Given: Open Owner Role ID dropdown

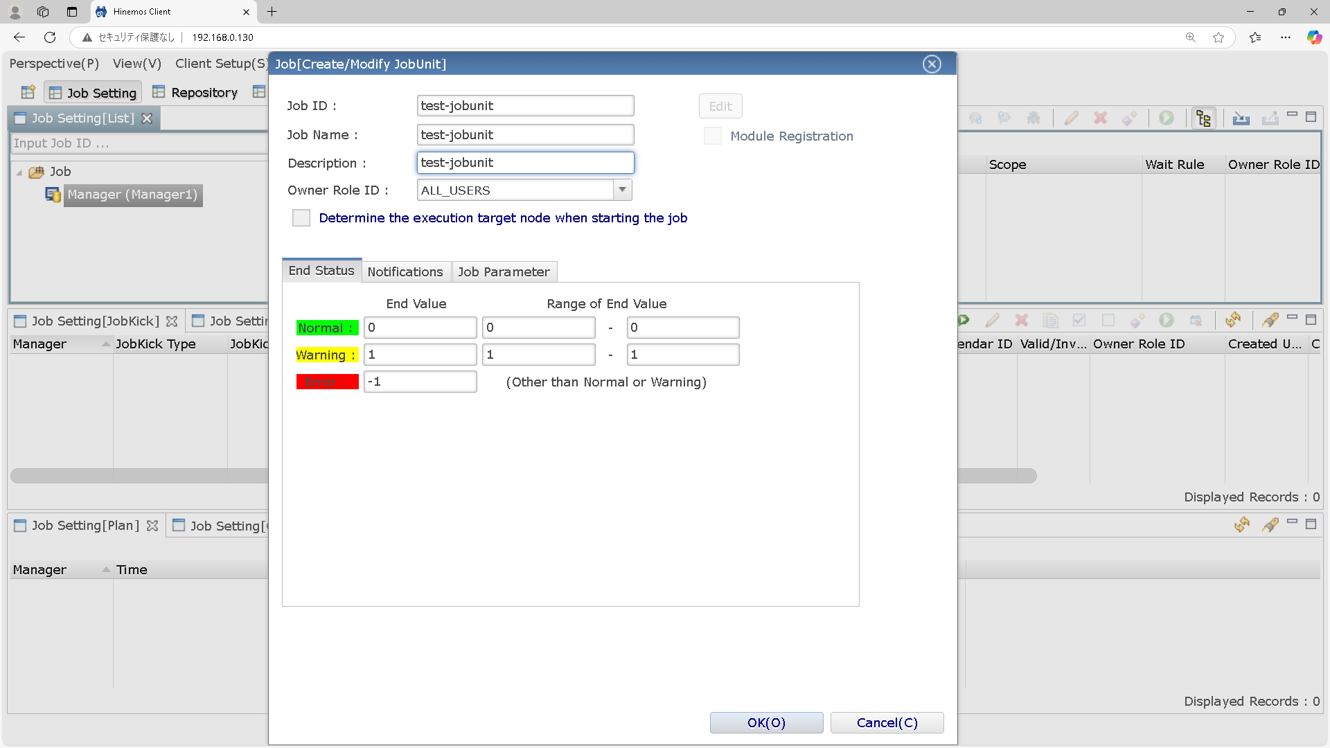Looking at the screenshot, I should pyautogui.click(x=622, y=190).
